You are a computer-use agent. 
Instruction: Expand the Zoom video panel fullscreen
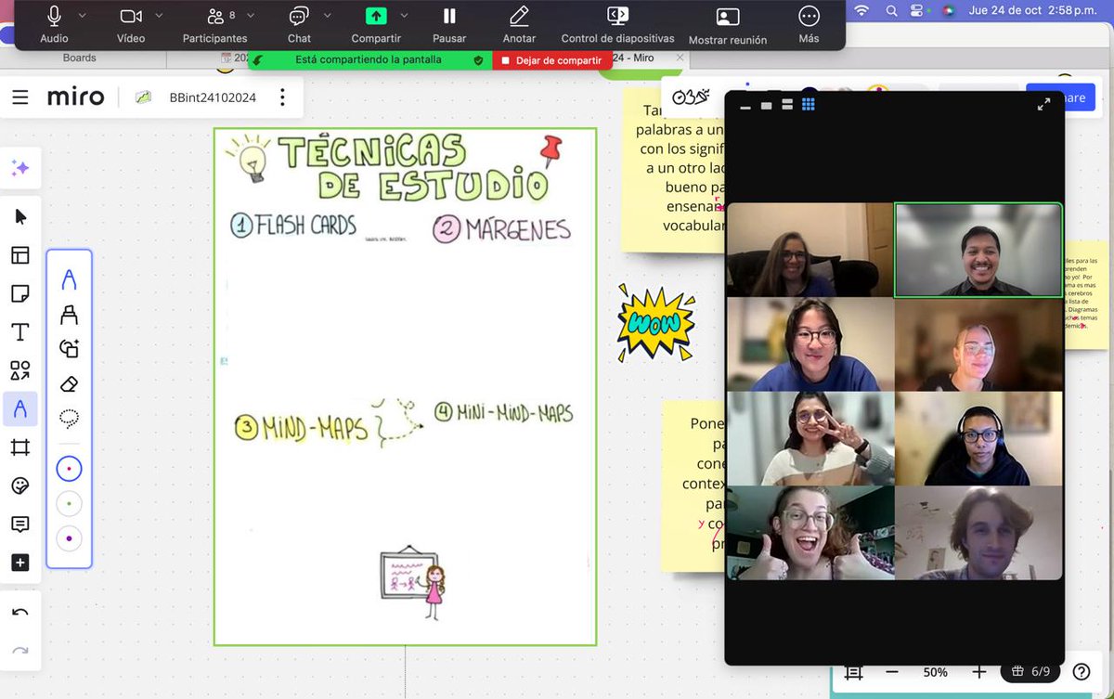coord(1043,105)
